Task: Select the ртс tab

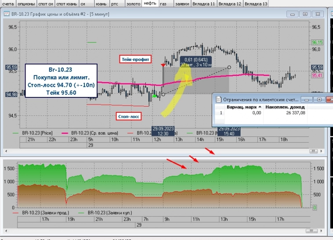Action: (x=116, y=4)
